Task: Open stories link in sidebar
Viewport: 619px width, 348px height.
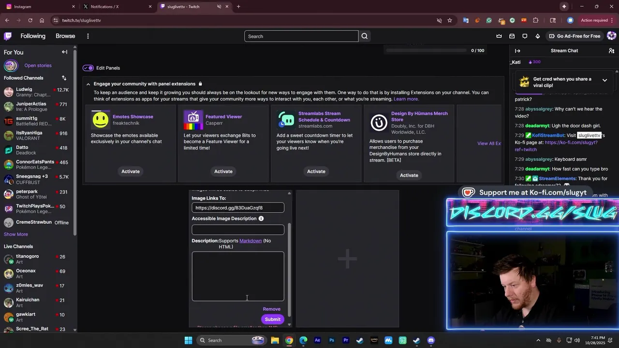Action: (38, 66)
